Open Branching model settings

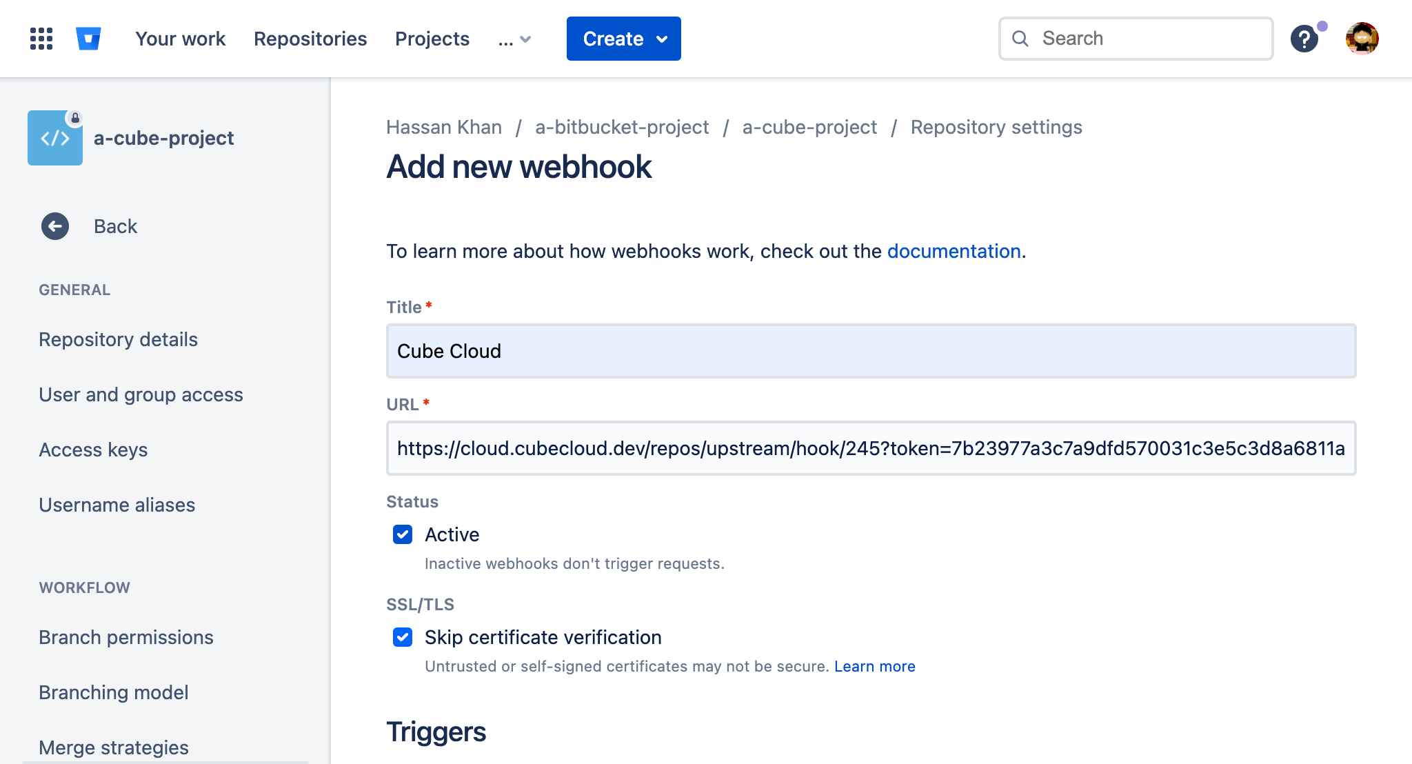coord(113,692)
